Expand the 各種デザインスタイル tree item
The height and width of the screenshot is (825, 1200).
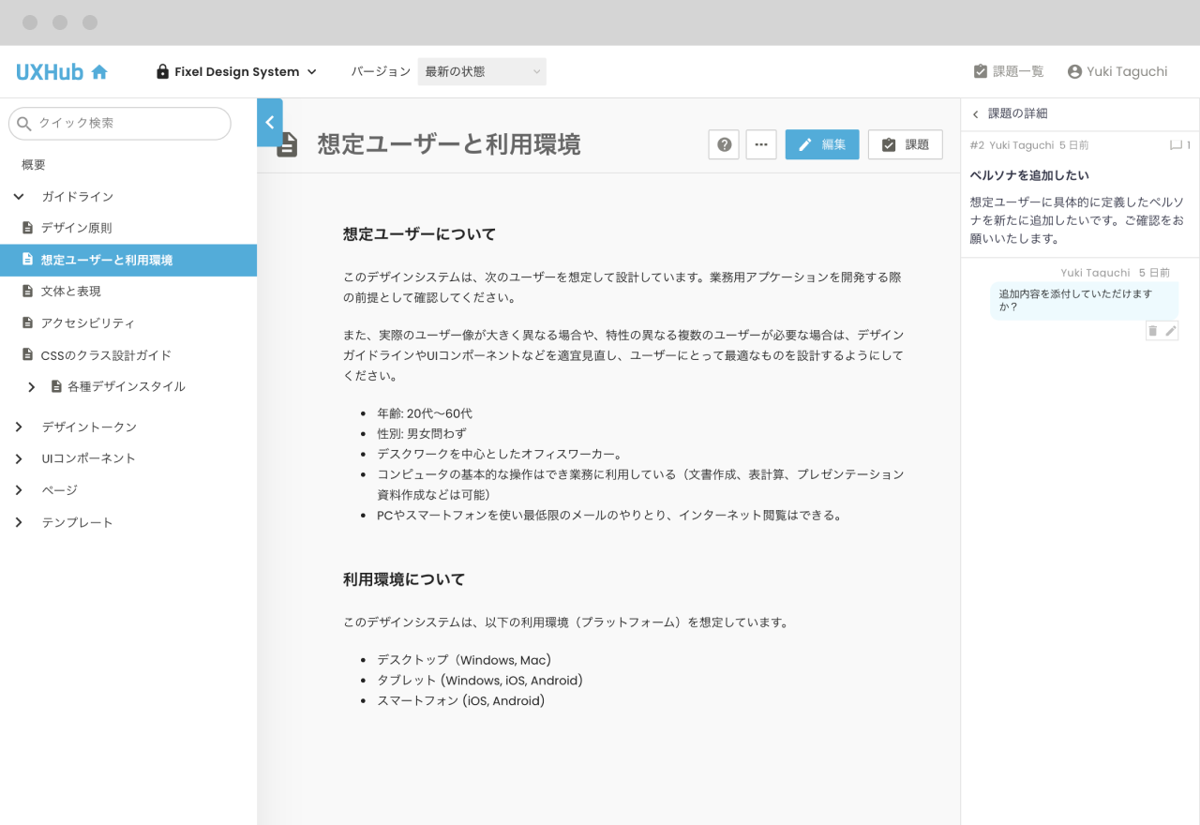(x=32, y=386)
